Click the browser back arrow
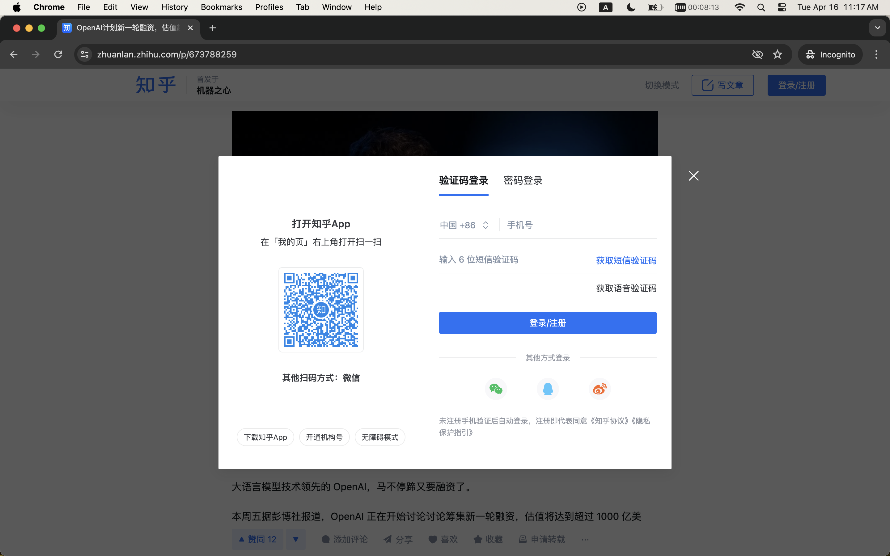 pos(14,54)
